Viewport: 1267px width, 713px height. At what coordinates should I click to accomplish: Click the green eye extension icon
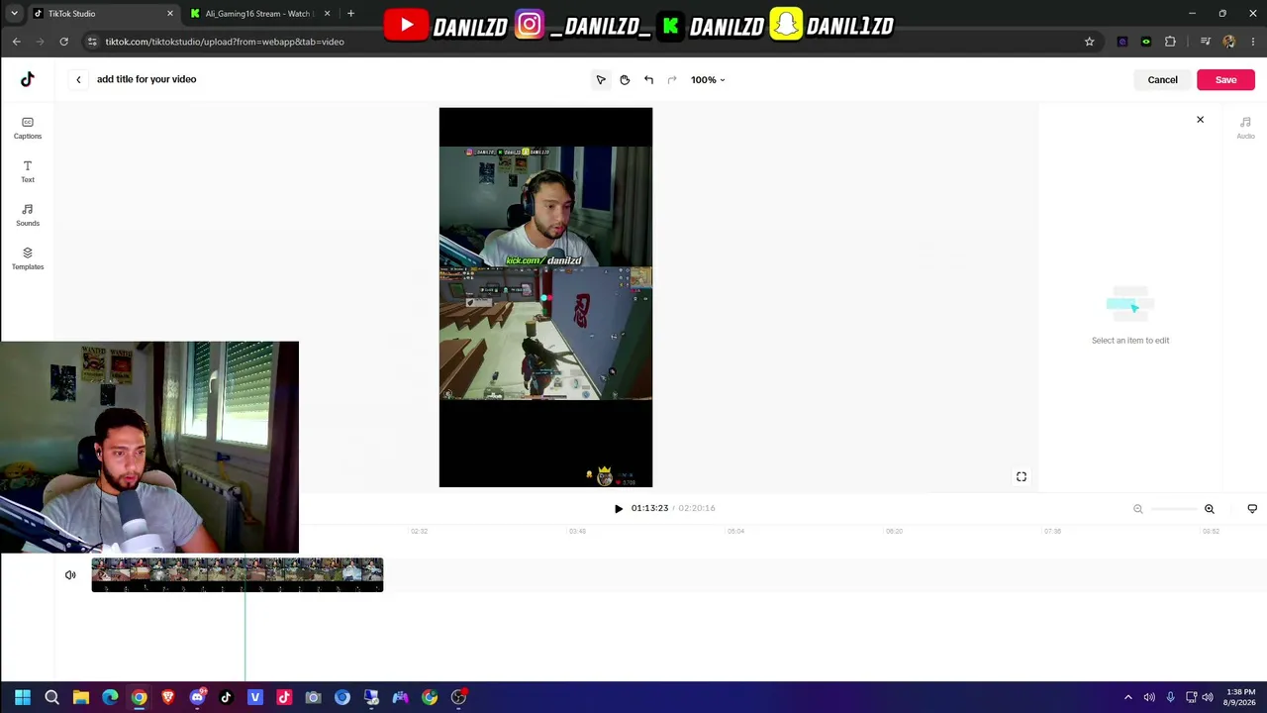[x=1146, y=42]
